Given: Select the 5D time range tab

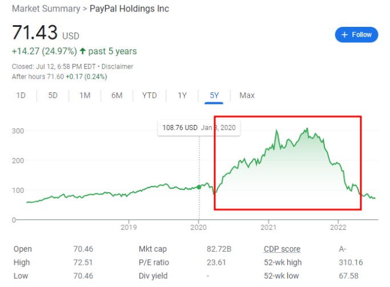Looking at the screenshot, I should tap(53, 95).
